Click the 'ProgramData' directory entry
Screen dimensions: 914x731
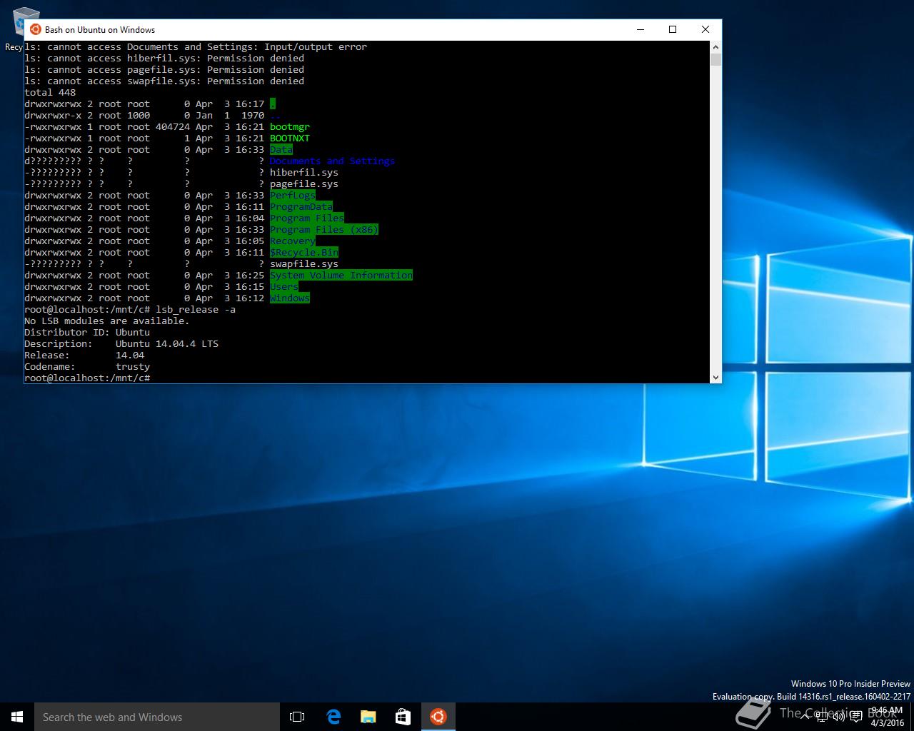(301, 206)
